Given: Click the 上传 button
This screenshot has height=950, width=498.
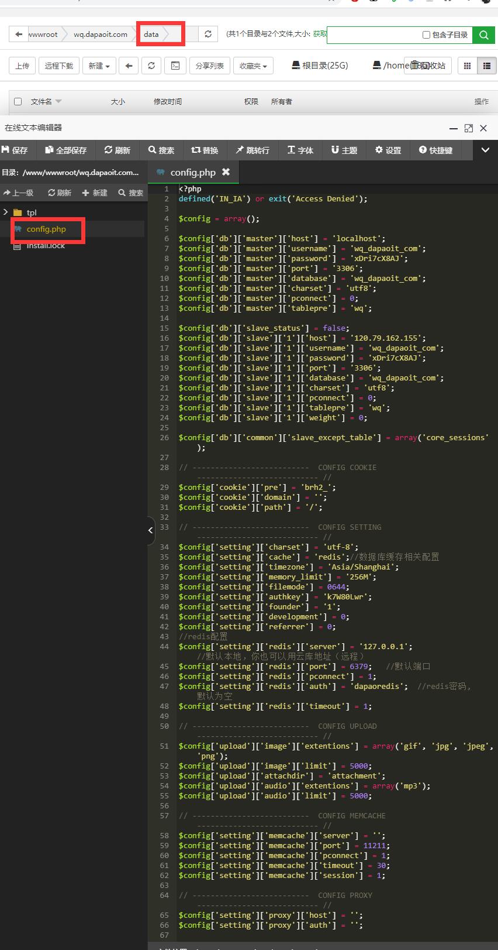Looking at the screenshot, I should click(22, 66).
